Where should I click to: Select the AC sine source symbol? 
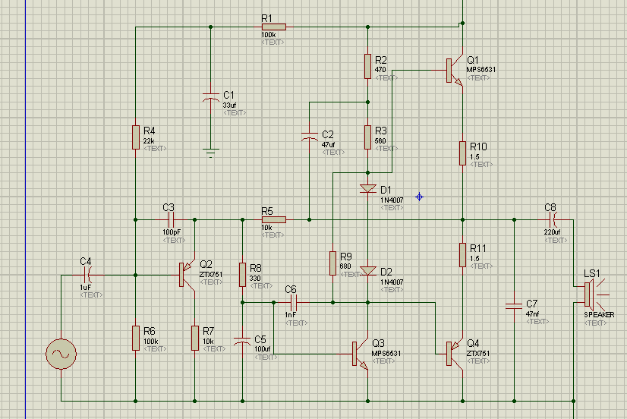pyautogui.click(x=60, y=354)
